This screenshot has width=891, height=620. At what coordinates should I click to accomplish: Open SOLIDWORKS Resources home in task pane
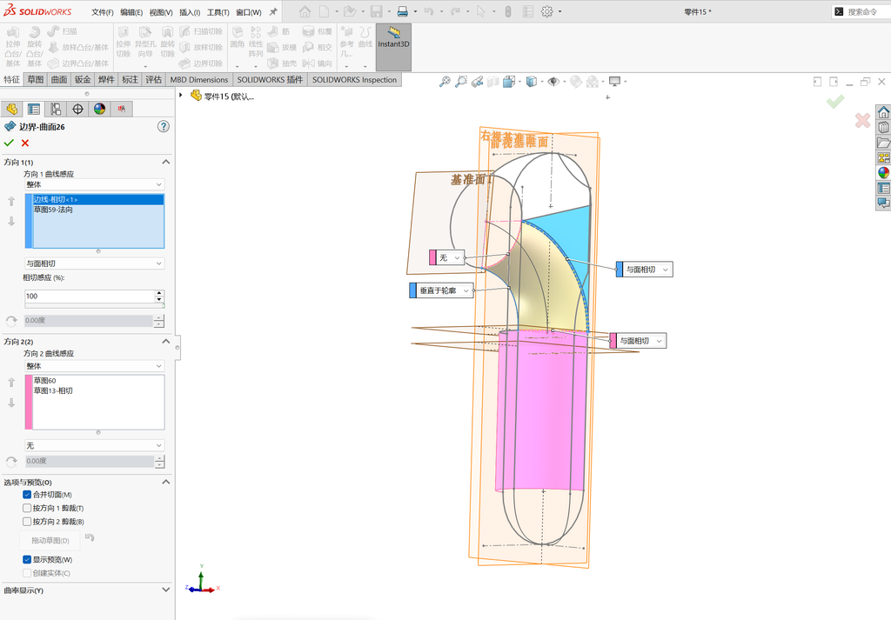[883, 112]
